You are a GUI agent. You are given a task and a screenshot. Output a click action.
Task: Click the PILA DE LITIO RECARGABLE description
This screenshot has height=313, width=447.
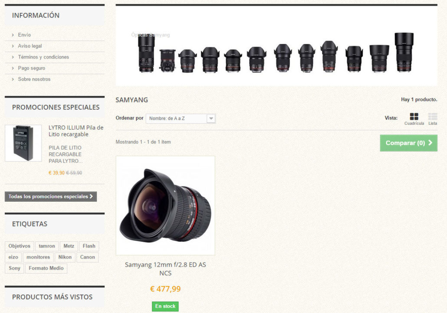tap(66, 154)
